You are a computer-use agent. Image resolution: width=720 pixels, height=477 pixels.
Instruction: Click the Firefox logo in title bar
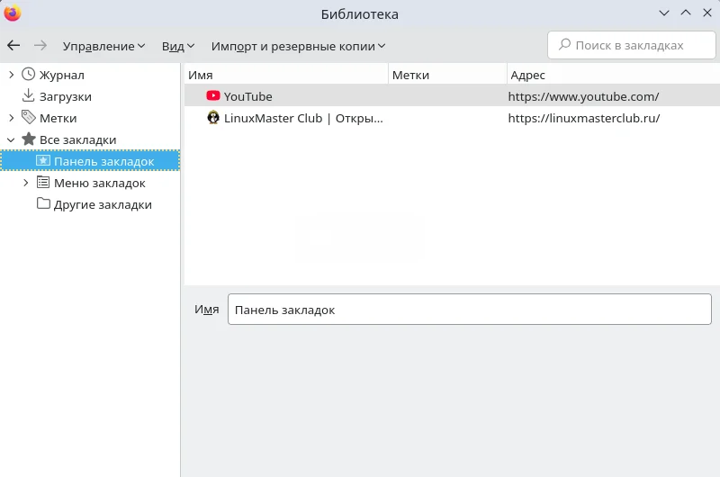point(13,13)
